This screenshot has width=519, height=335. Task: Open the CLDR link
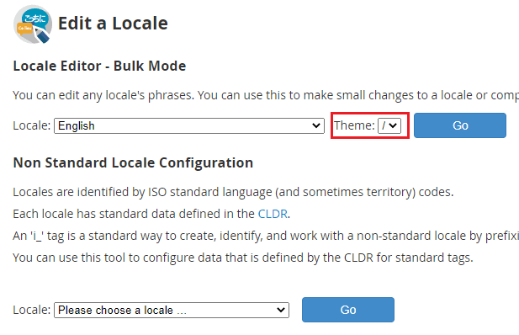273,214
